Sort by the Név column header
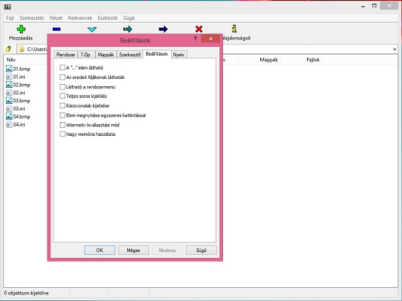Image resolution: width=402 pixels, height=301 pixels. tap(11, 60)
